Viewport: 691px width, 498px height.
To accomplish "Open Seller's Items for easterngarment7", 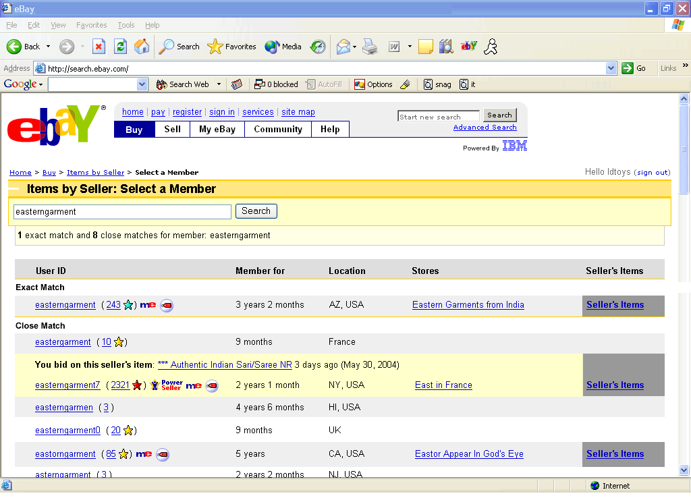I will pos(615,385).
